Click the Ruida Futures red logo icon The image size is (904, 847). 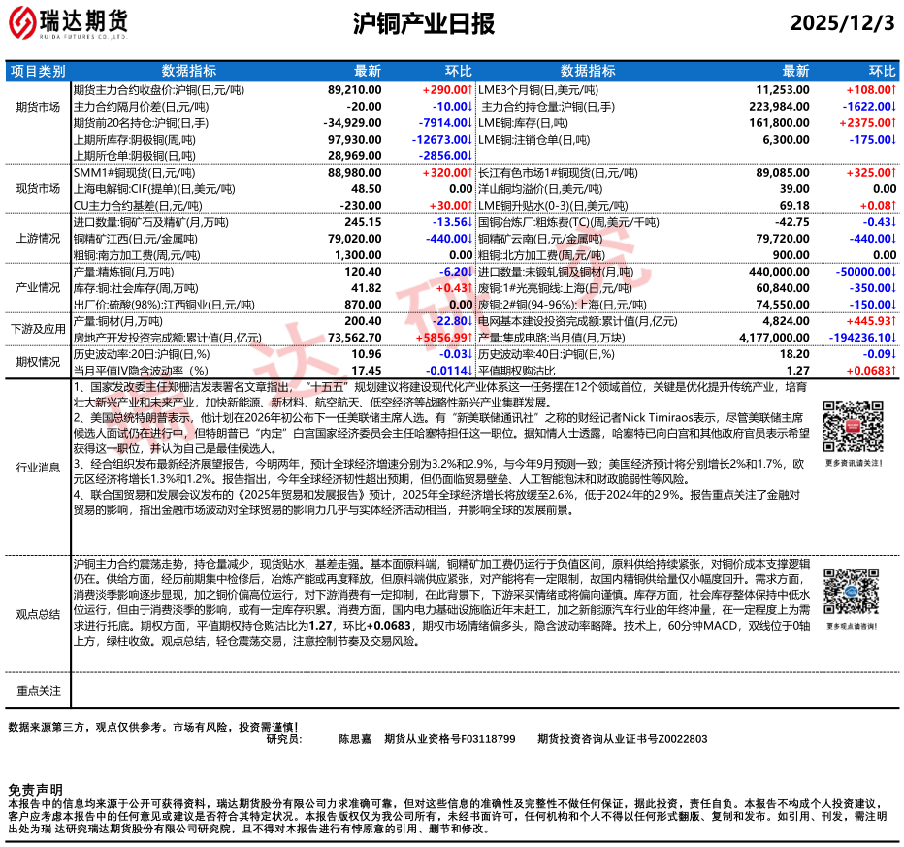pyautogui.click(x=29, y=23)
